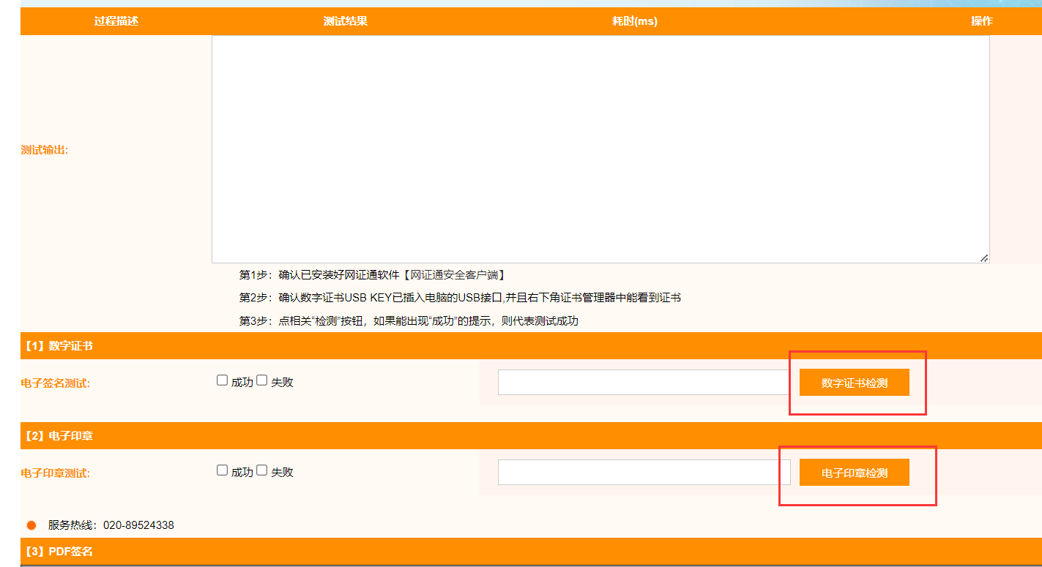
Task: Click the 数字证书检测 button
Action: coord(854,383)
